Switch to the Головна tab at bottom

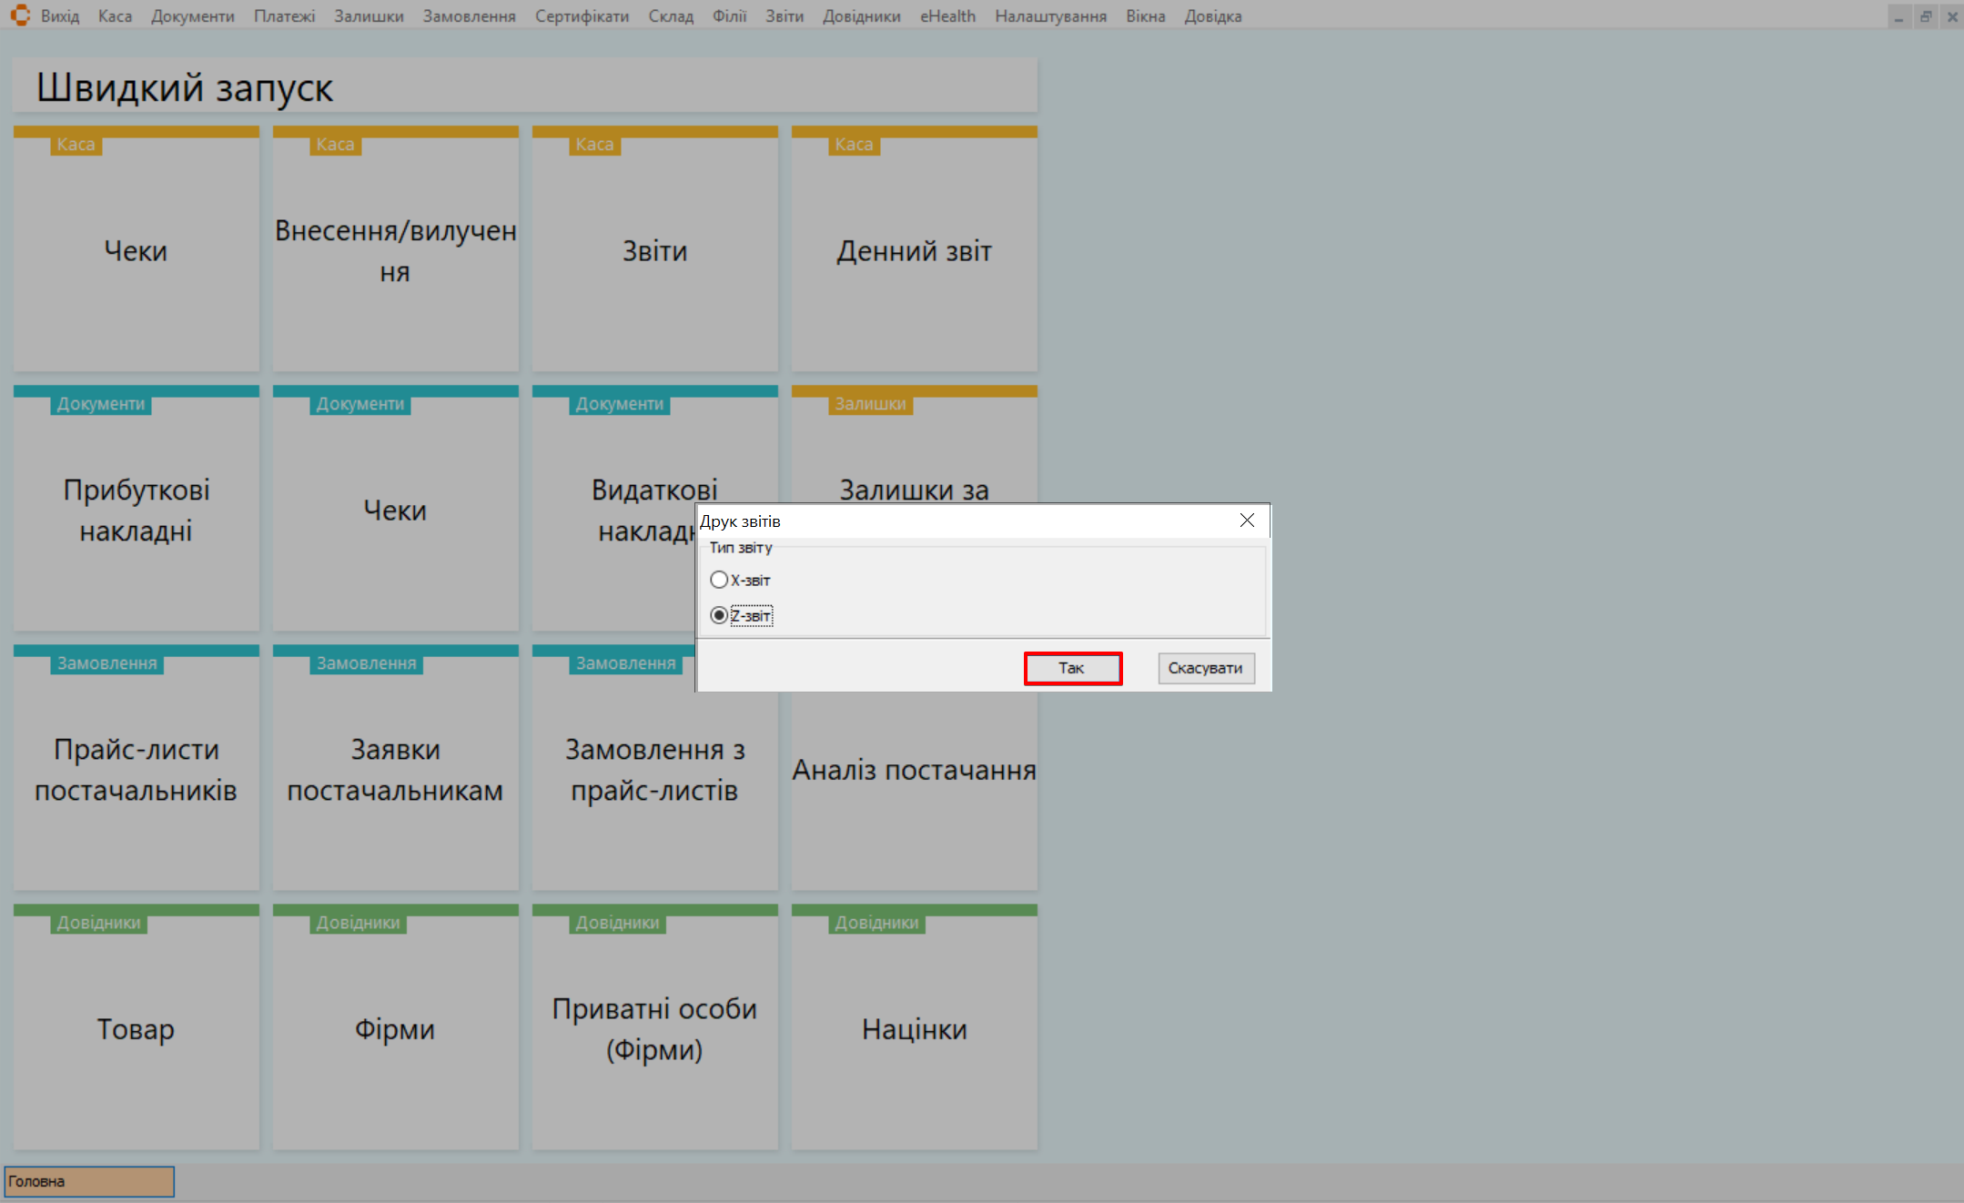89,1181
